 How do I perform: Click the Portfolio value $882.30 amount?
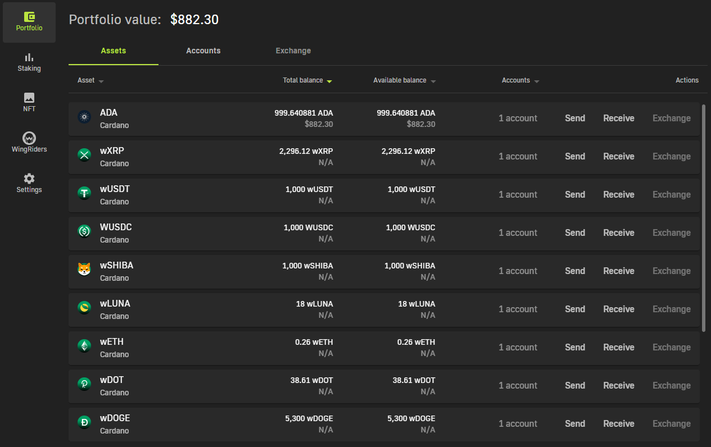point(194,20)
